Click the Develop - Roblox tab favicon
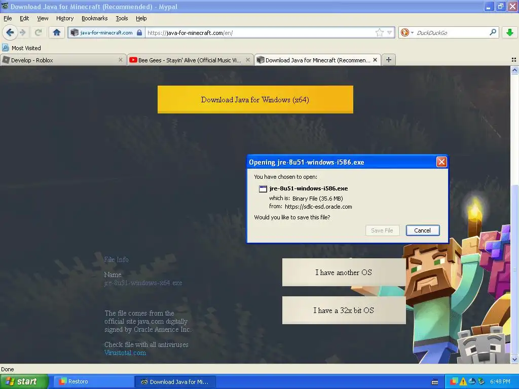 click(x=6, y=60)
